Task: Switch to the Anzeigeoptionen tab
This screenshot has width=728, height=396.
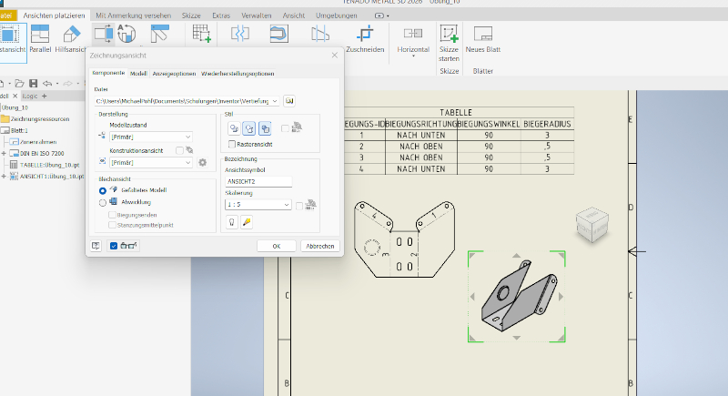Action: [x=174, y=73]
